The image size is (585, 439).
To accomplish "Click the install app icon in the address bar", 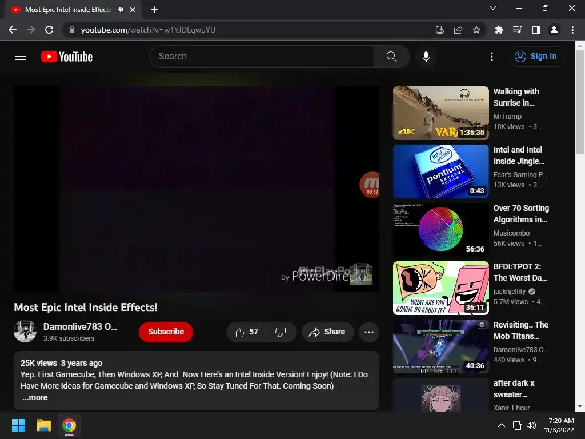I will point(440,30).
